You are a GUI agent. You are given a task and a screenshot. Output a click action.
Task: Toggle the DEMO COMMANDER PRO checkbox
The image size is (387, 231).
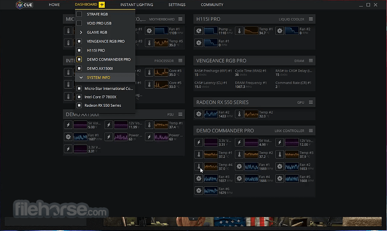click(x=79, y=59)
